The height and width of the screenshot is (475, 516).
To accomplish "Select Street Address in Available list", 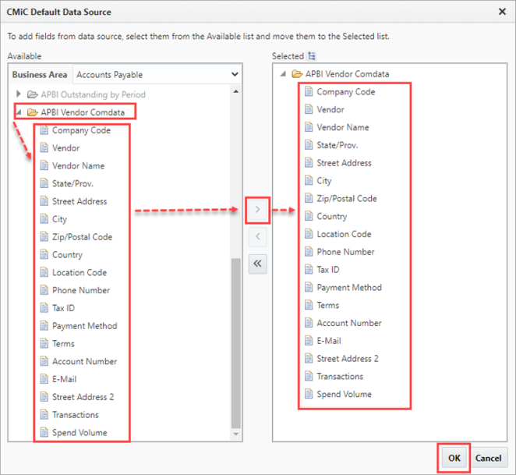I will coord(73,201).
